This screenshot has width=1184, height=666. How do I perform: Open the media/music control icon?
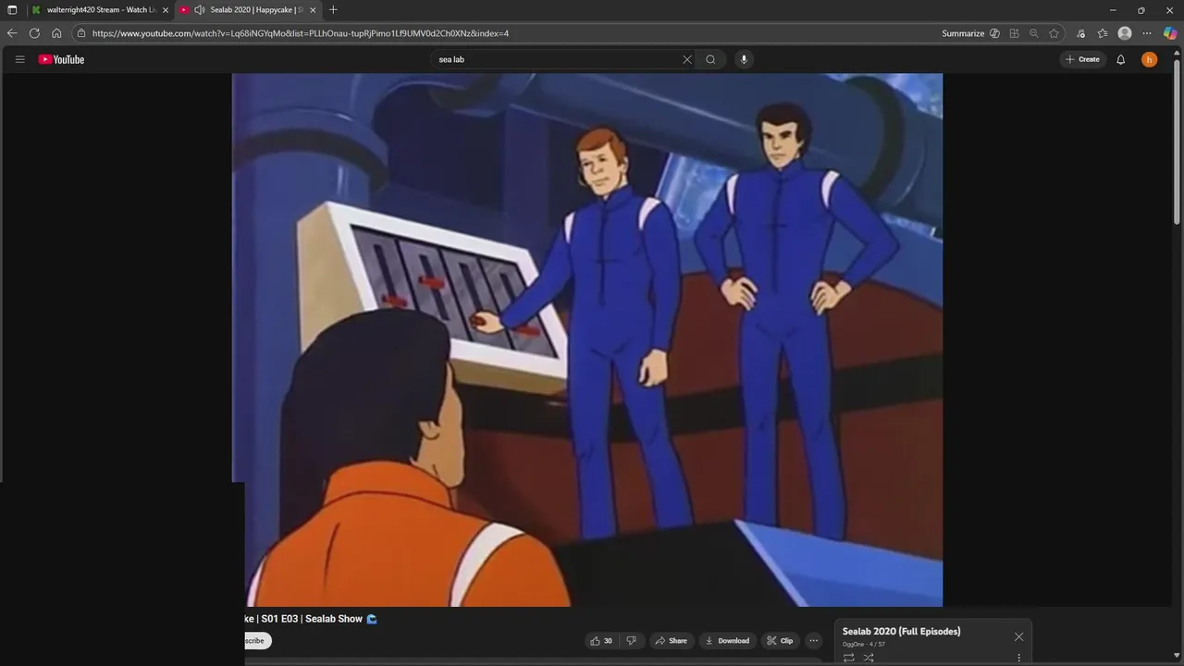coord(1080,33)
